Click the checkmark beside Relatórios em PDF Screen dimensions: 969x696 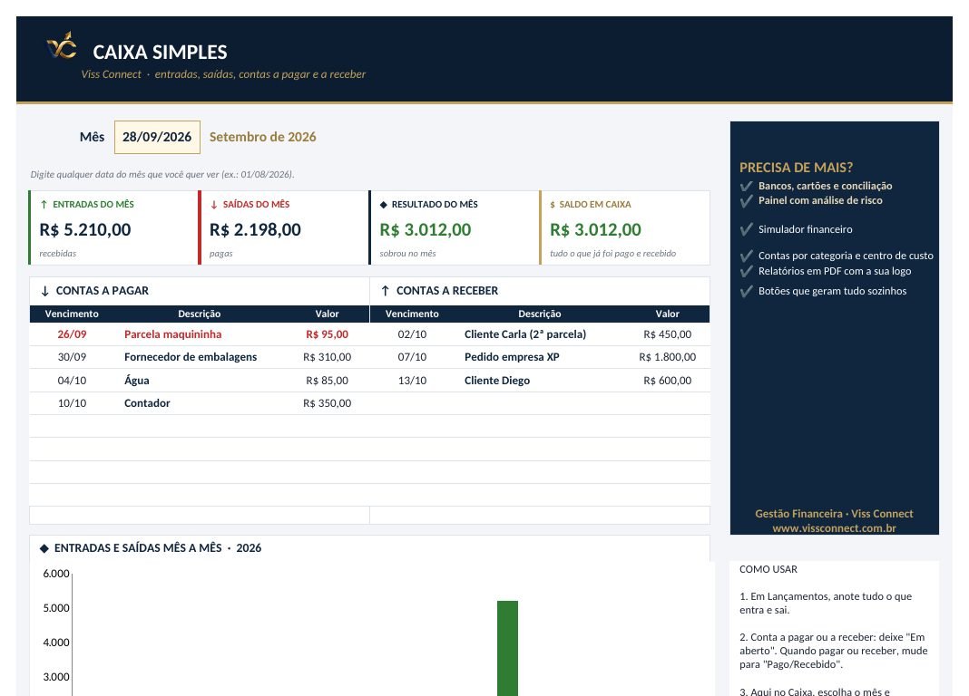(747, 271)
